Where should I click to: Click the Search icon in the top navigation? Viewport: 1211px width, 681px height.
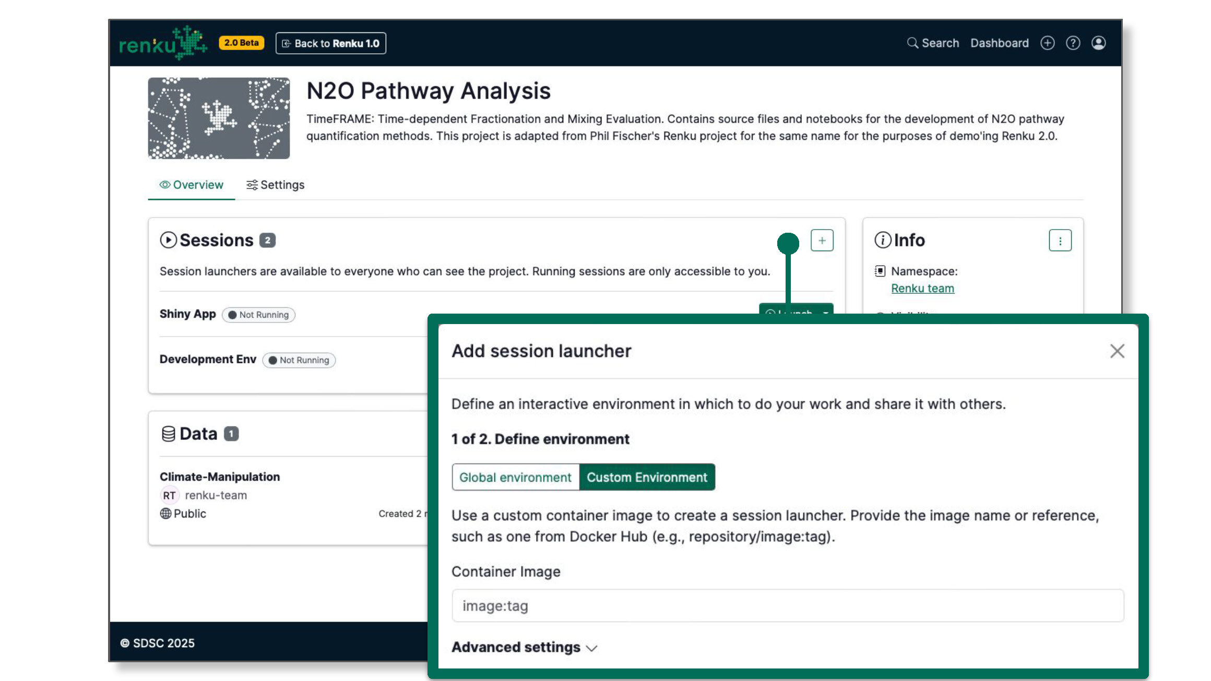click(x=912, y=43)
